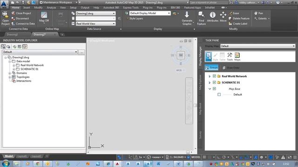298x167 pixels.
Task: Expand SCHEMATIC 01 group in Display Manager
Action: [x=210, y=83]
